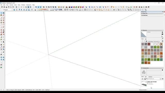
Task: Pick the Paint Bucket tool
Action: pos(1,15)
